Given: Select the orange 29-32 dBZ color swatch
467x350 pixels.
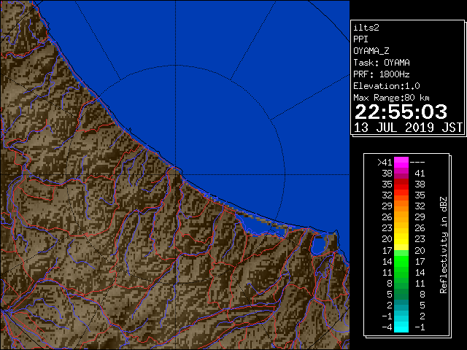Looking at the screenshot, I should point(401,206).
